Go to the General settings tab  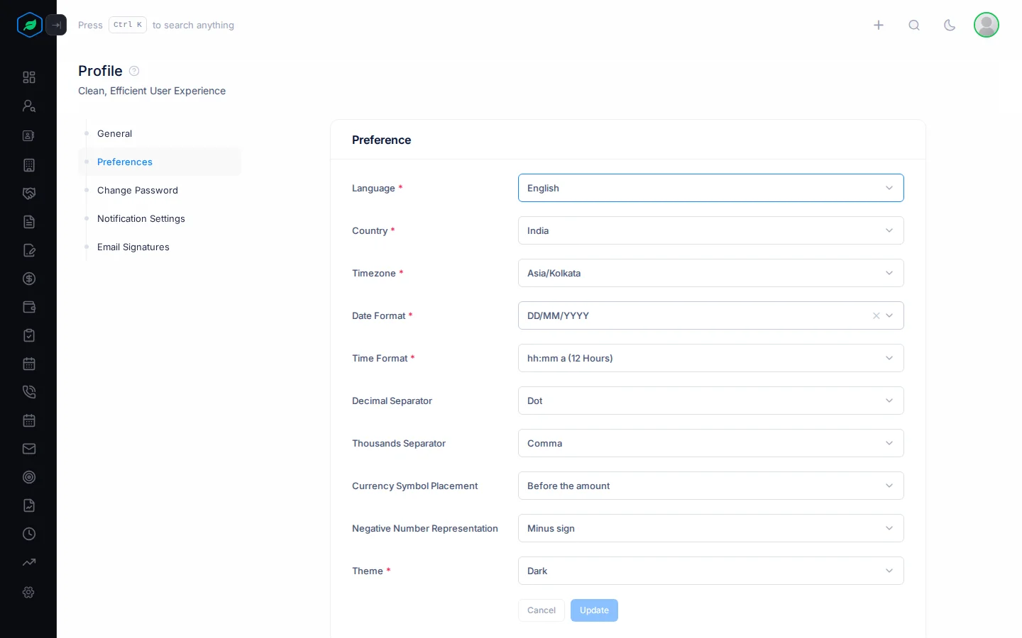pyautogui.click(x=160, y=133)
